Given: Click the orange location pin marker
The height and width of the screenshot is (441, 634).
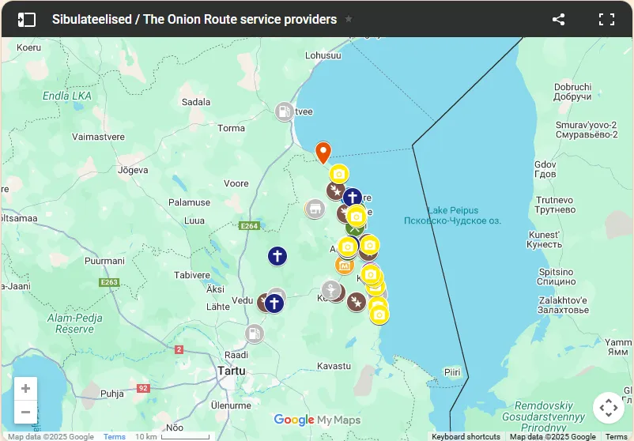Looking at the screenshot, I should pos(323,152).
